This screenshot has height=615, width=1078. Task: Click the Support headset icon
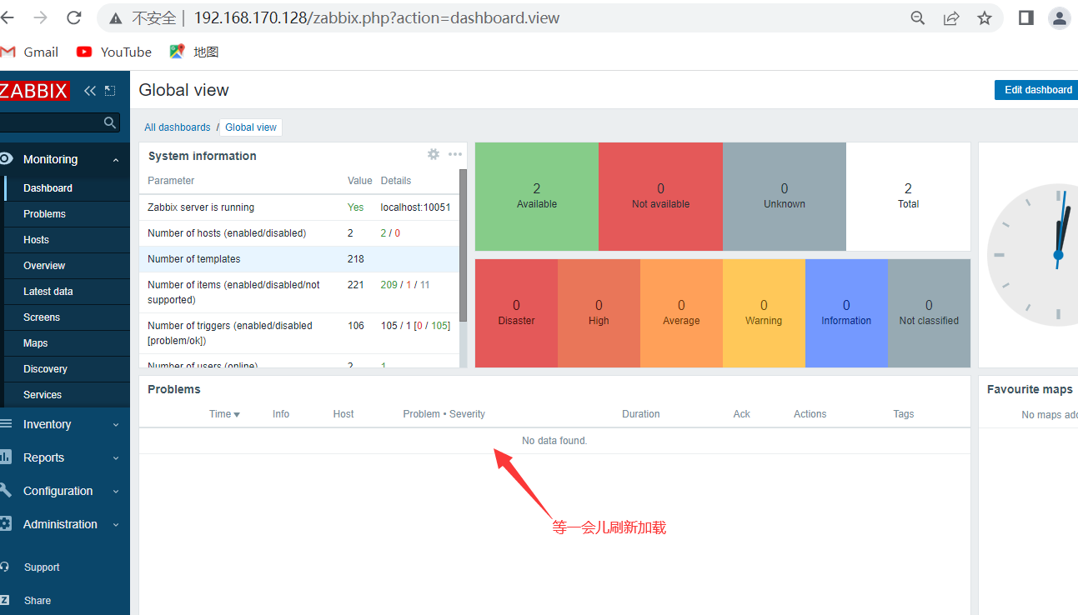click(5, 567)
